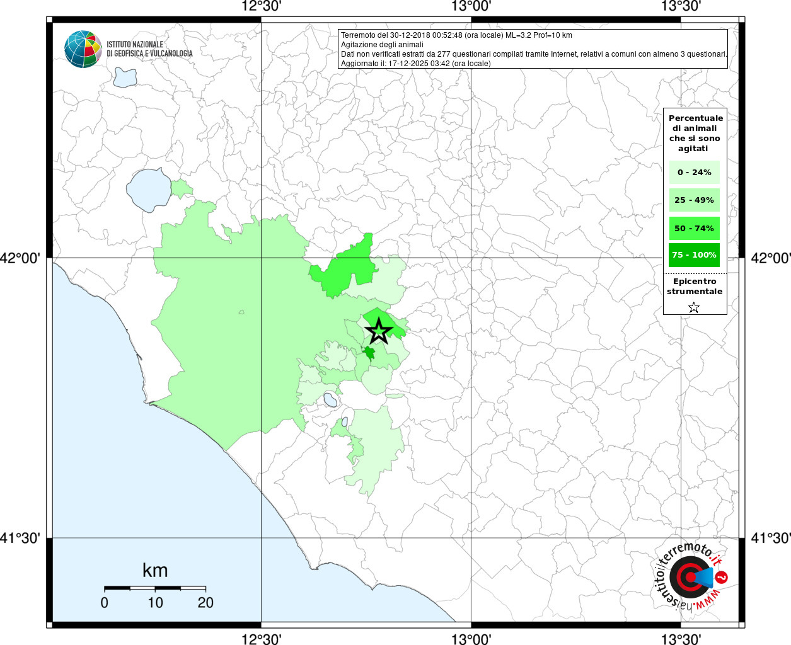The image size is (791, 645).
Task: Click the black epicenter star on map
Action: 378,331
